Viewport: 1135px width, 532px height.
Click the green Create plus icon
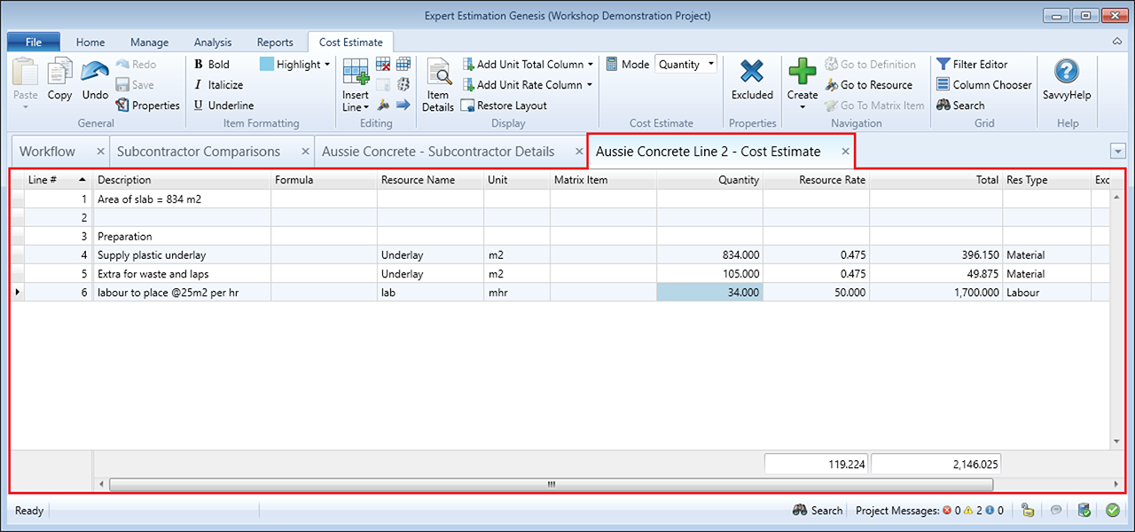pyautogui.click(x=802, y=73)
